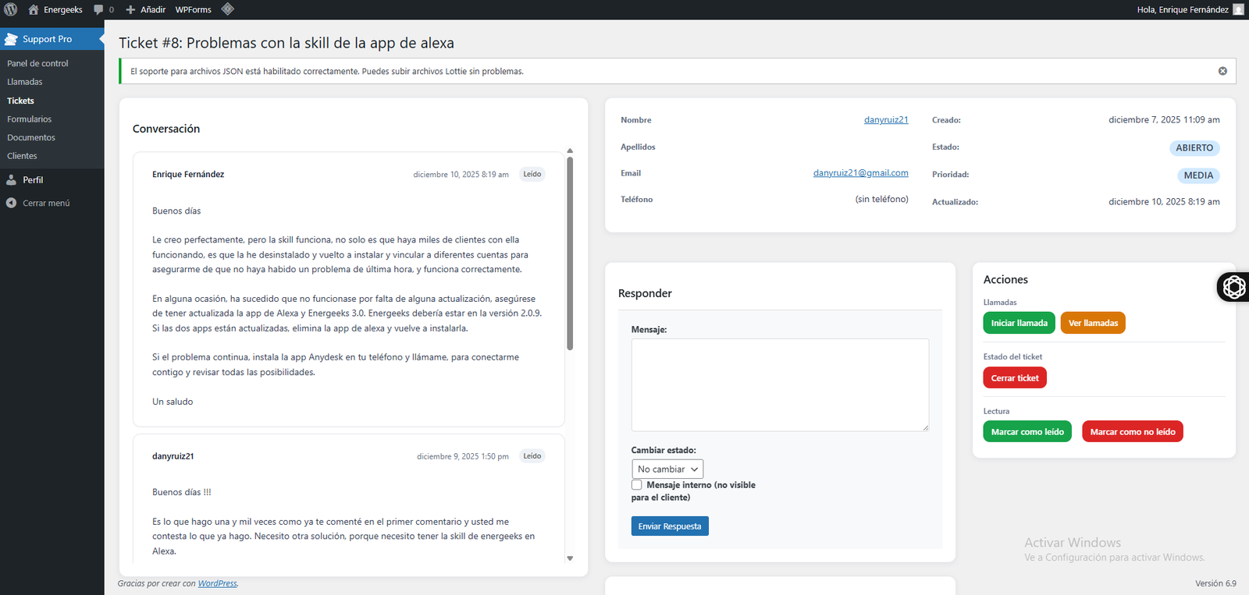
Task: Go to Documentos in the sidebar
Action: 31,137
